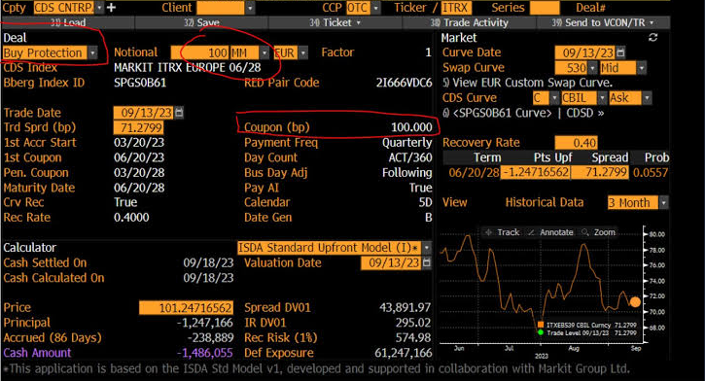Open the Ask pricing side dropdown

[647, 98]
